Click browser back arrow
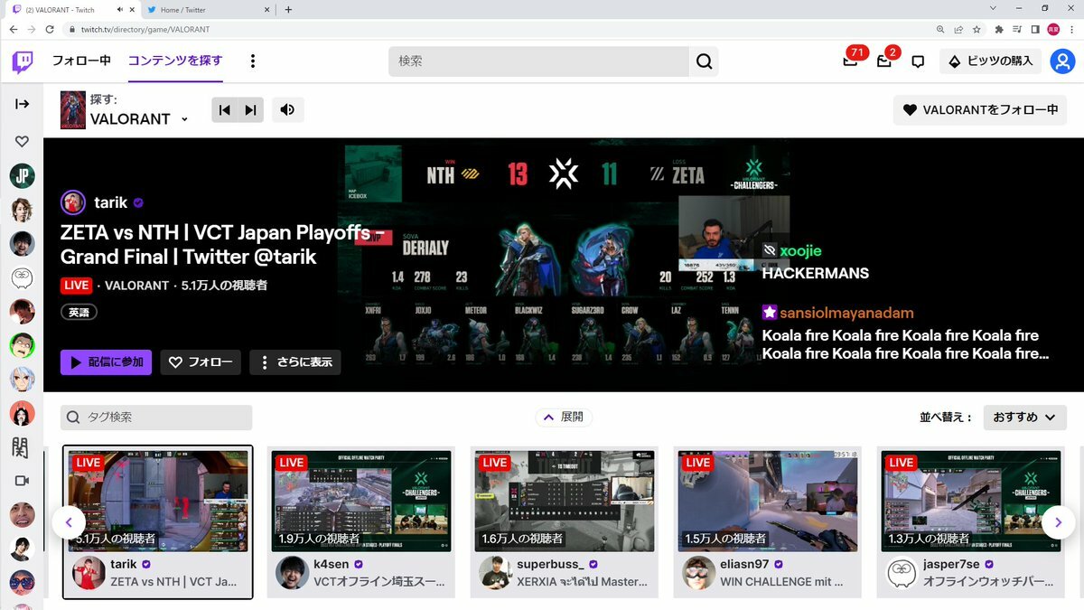1084x610 pixels. [x=13, y=29]
